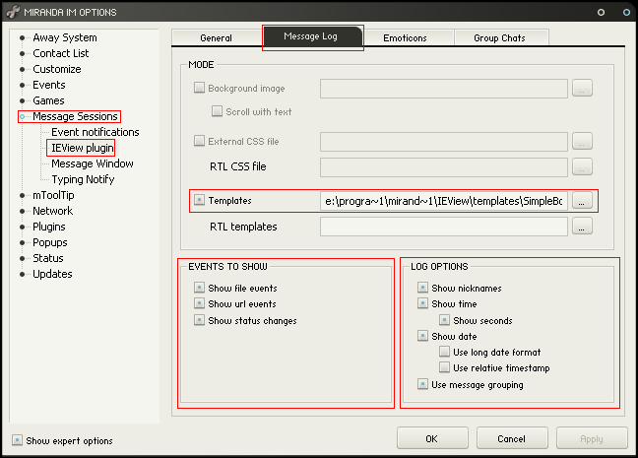Select Events in options tree
Image resolution: width=638 pixels, height=458 pixels.
tap(49, 85)
